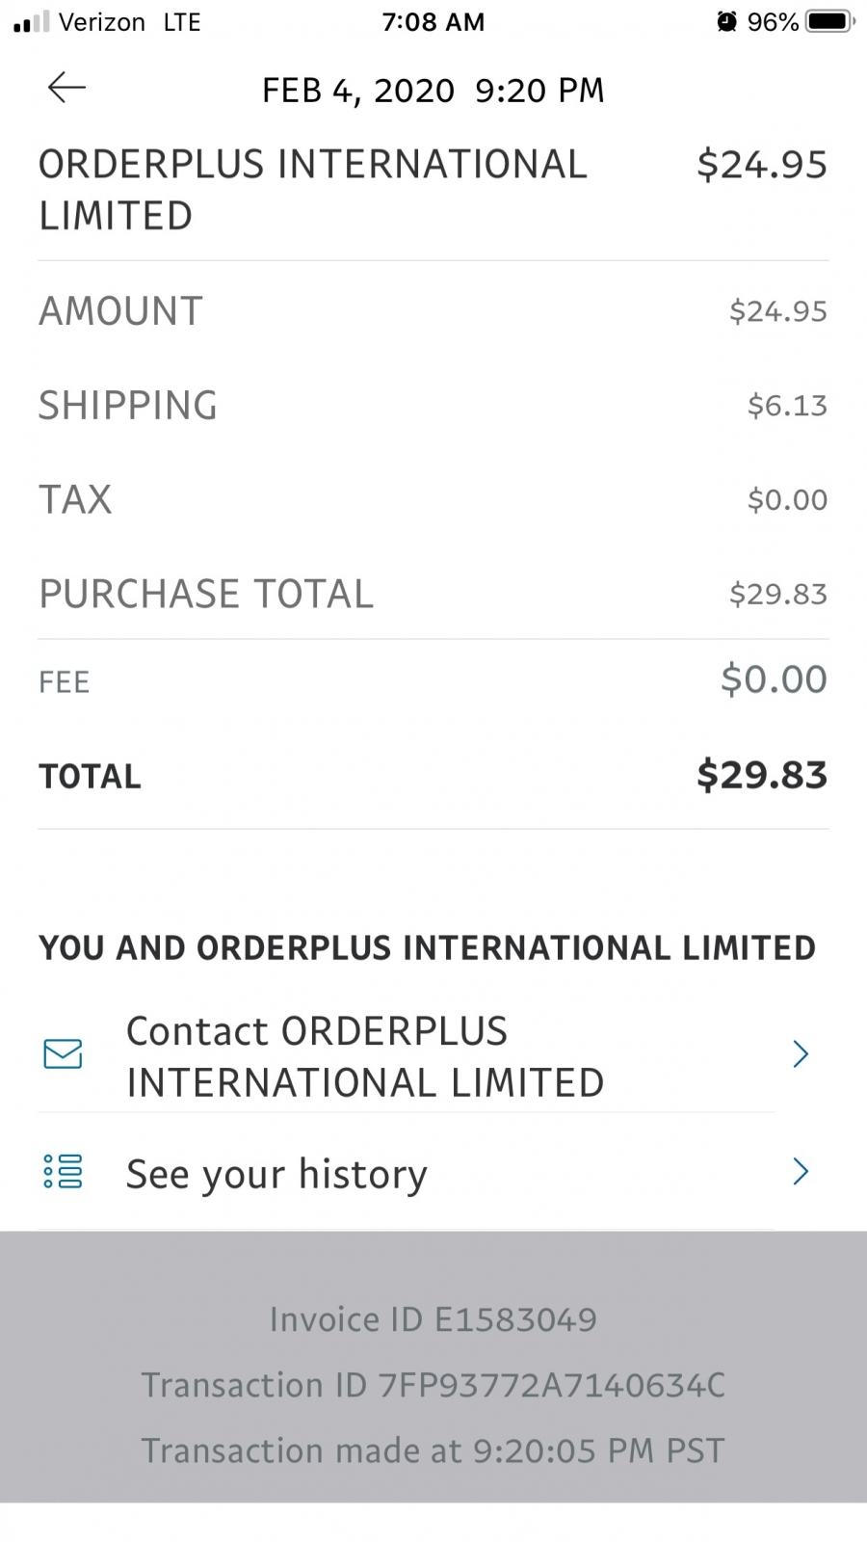867x1542 pixels.
Task: Tap the PURCHASE TOTAL row
Action: coord(433,594)
